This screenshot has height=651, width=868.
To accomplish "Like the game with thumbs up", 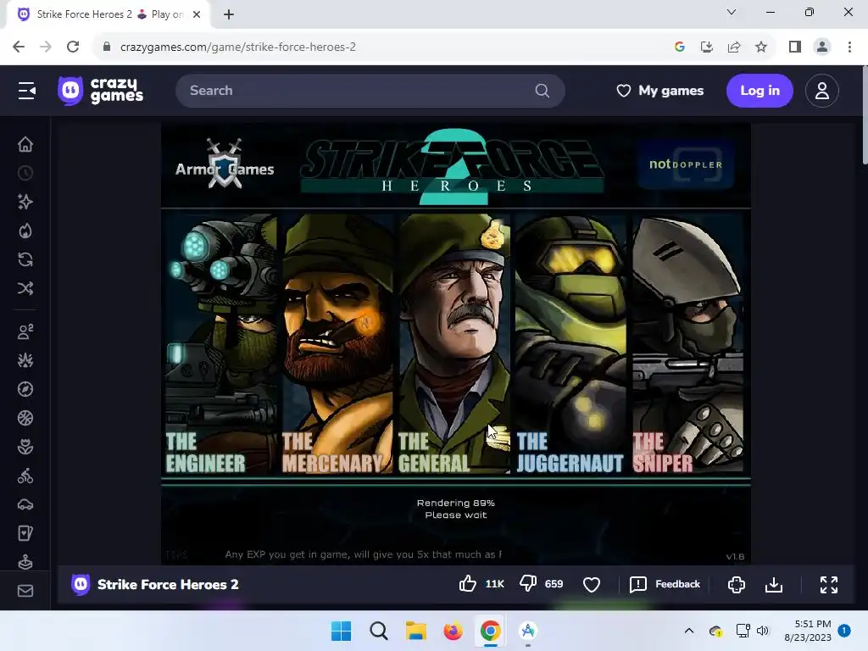I will point(468,584).
